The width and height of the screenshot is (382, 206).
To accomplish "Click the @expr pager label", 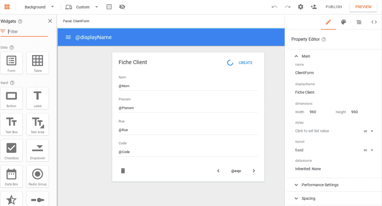I will (236, 171).
